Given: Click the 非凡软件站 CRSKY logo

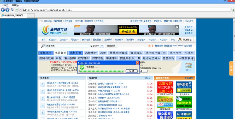Looking at the screenshot, I should tap(55, 30).
